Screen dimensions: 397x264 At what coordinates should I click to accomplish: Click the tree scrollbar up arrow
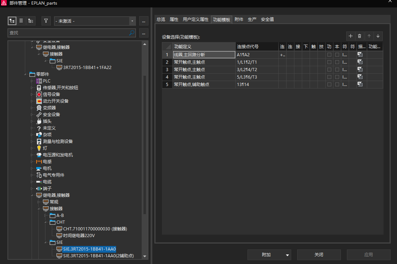145,44
